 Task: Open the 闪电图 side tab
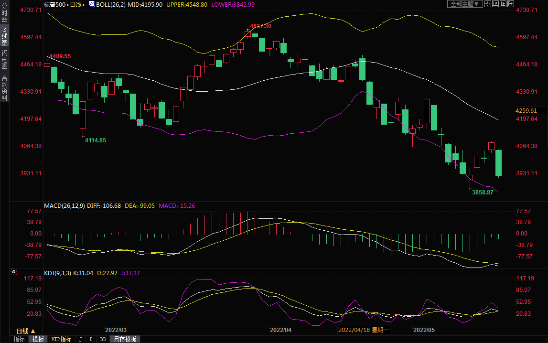point(4,59)
